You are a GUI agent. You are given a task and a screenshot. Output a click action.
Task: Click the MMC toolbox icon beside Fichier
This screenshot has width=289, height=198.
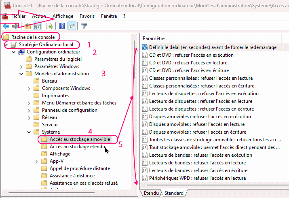(x=5, y=17)
